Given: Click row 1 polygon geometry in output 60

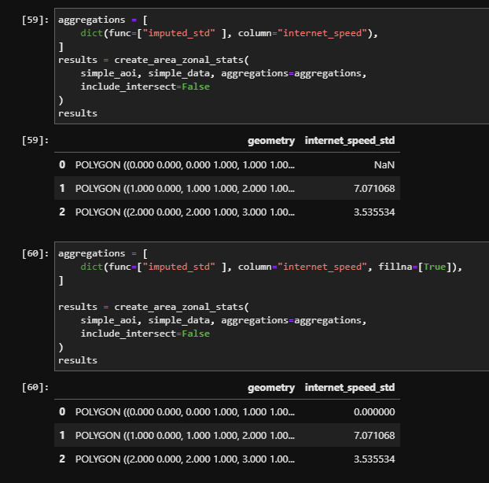Looking at the screenshot, I should [x=185, y=436].
